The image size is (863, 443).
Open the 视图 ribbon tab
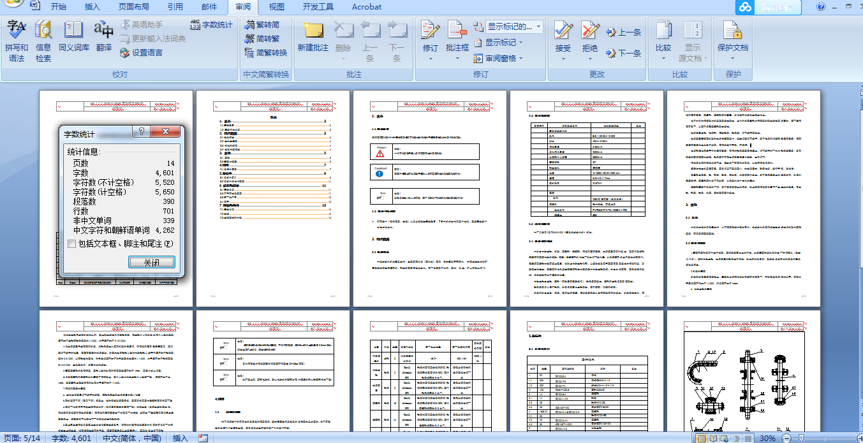(x=277, y=7)
